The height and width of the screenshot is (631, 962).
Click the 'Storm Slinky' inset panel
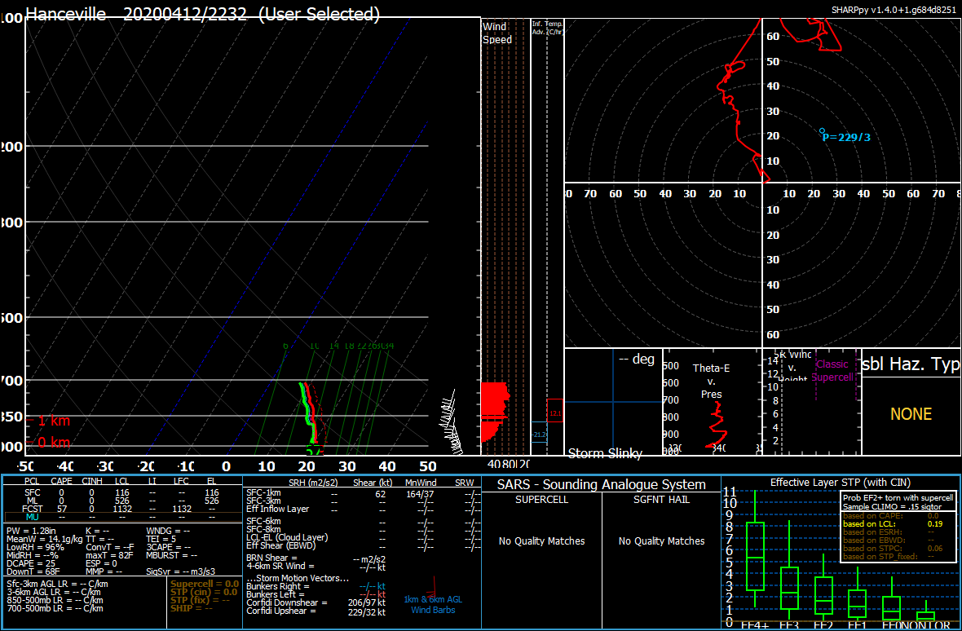(612, 402)
